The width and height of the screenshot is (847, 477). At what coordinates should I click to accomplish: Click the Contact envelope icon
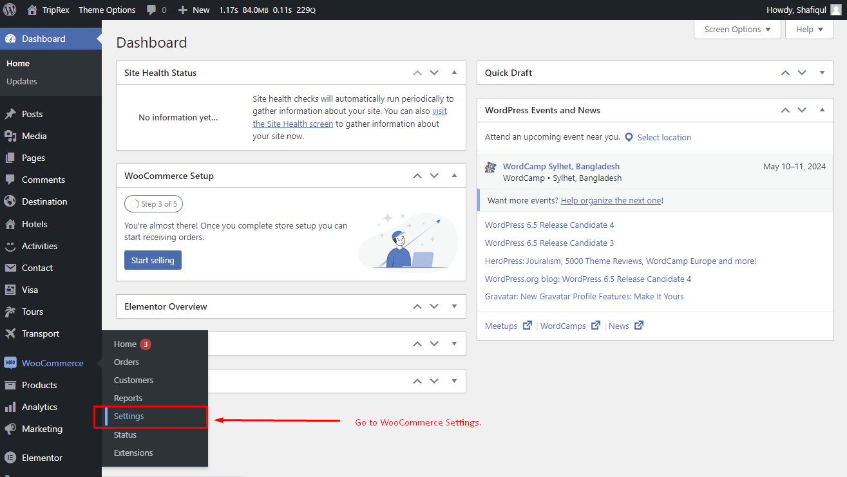pos(10,268)
